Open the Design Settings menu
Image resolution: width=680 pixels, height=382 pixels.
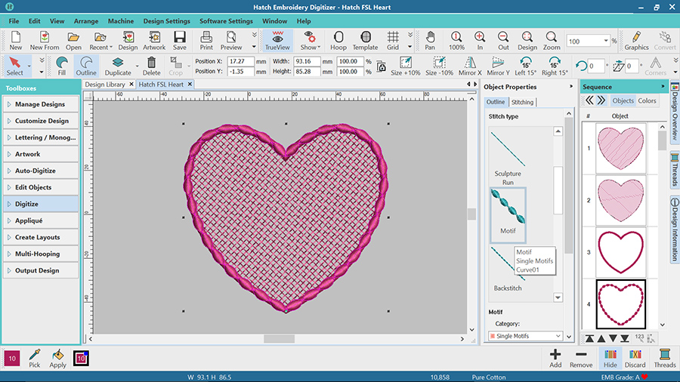click(x=166, y=21)
